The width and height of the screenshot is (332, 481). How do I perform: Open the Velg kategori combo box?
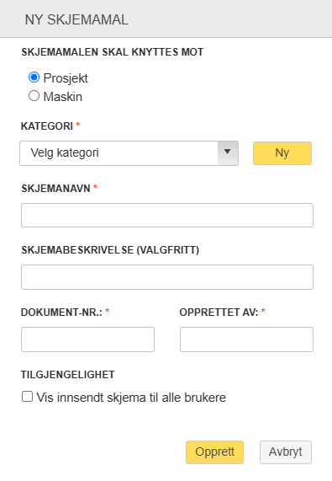[129, 153]
